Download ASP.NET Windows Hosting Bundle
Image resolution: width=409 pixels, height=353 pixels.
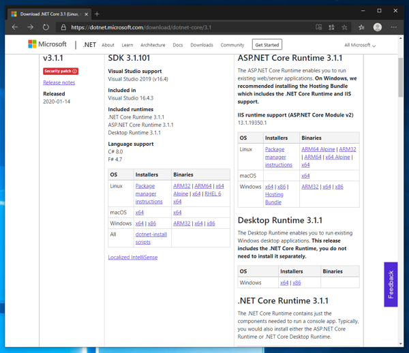(x=274, y=198)
